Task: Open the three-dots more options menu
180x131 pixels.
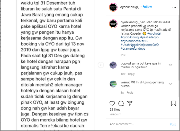Action: click(x=174, y=7)
